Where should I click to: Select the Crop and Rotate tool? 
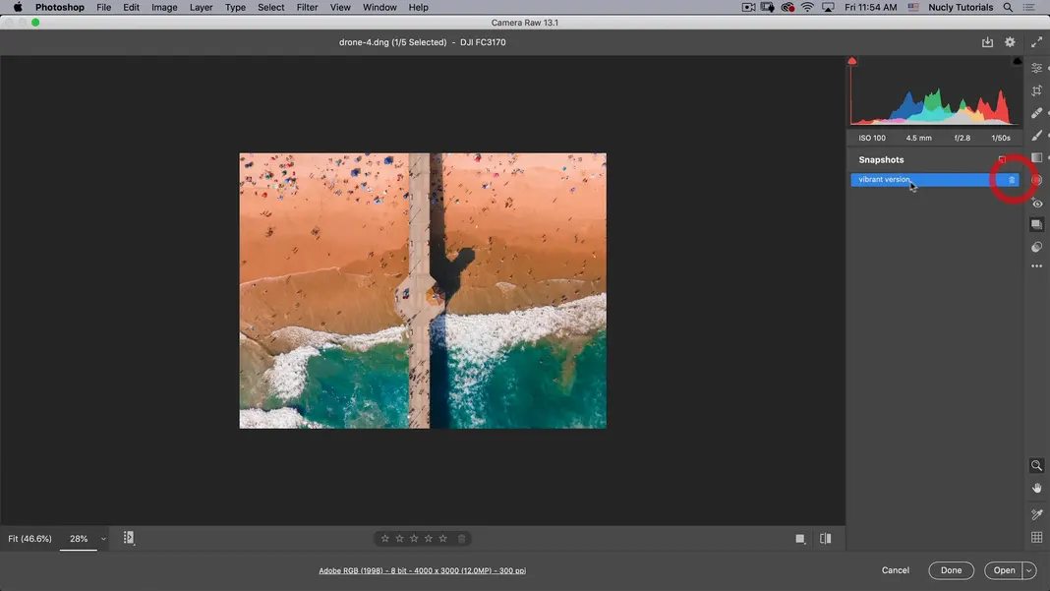coord(1036,90)
